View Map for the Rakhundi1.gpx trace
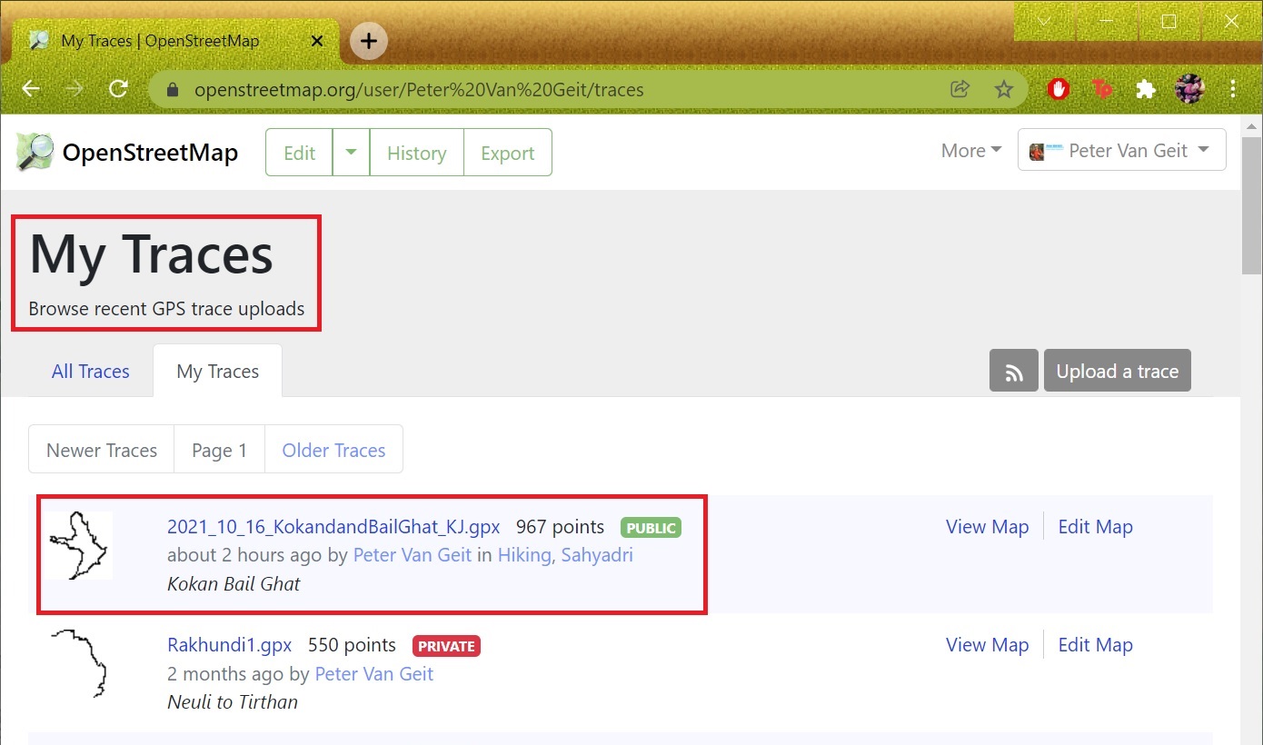Viewport: 1263px width, 745px height. [988, 644]
